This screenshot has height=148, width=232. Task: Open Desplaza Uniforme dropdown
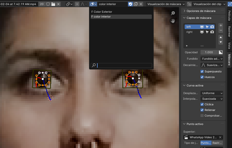212,93
